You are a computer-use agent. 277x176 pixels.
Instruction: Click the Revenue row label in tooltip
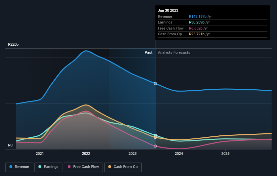[x=165, y=16]
